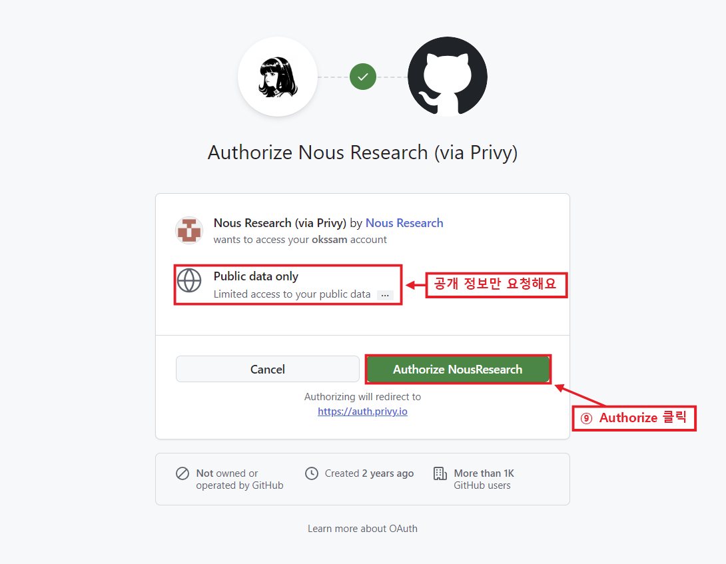This screenshot has height=564, width=726.
Task: Click the Authorize NousResearch button
Action: (458, 369)
